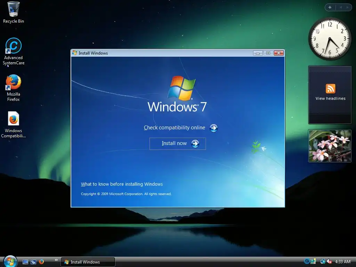Click the Install now button
356x267 pixels.
(178, 144)
